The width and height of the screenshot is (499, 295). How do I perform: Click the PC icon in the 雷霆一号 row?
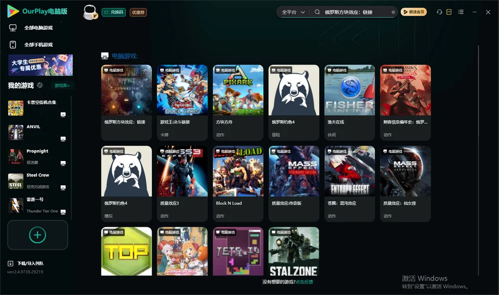click(x=63, y=212)
